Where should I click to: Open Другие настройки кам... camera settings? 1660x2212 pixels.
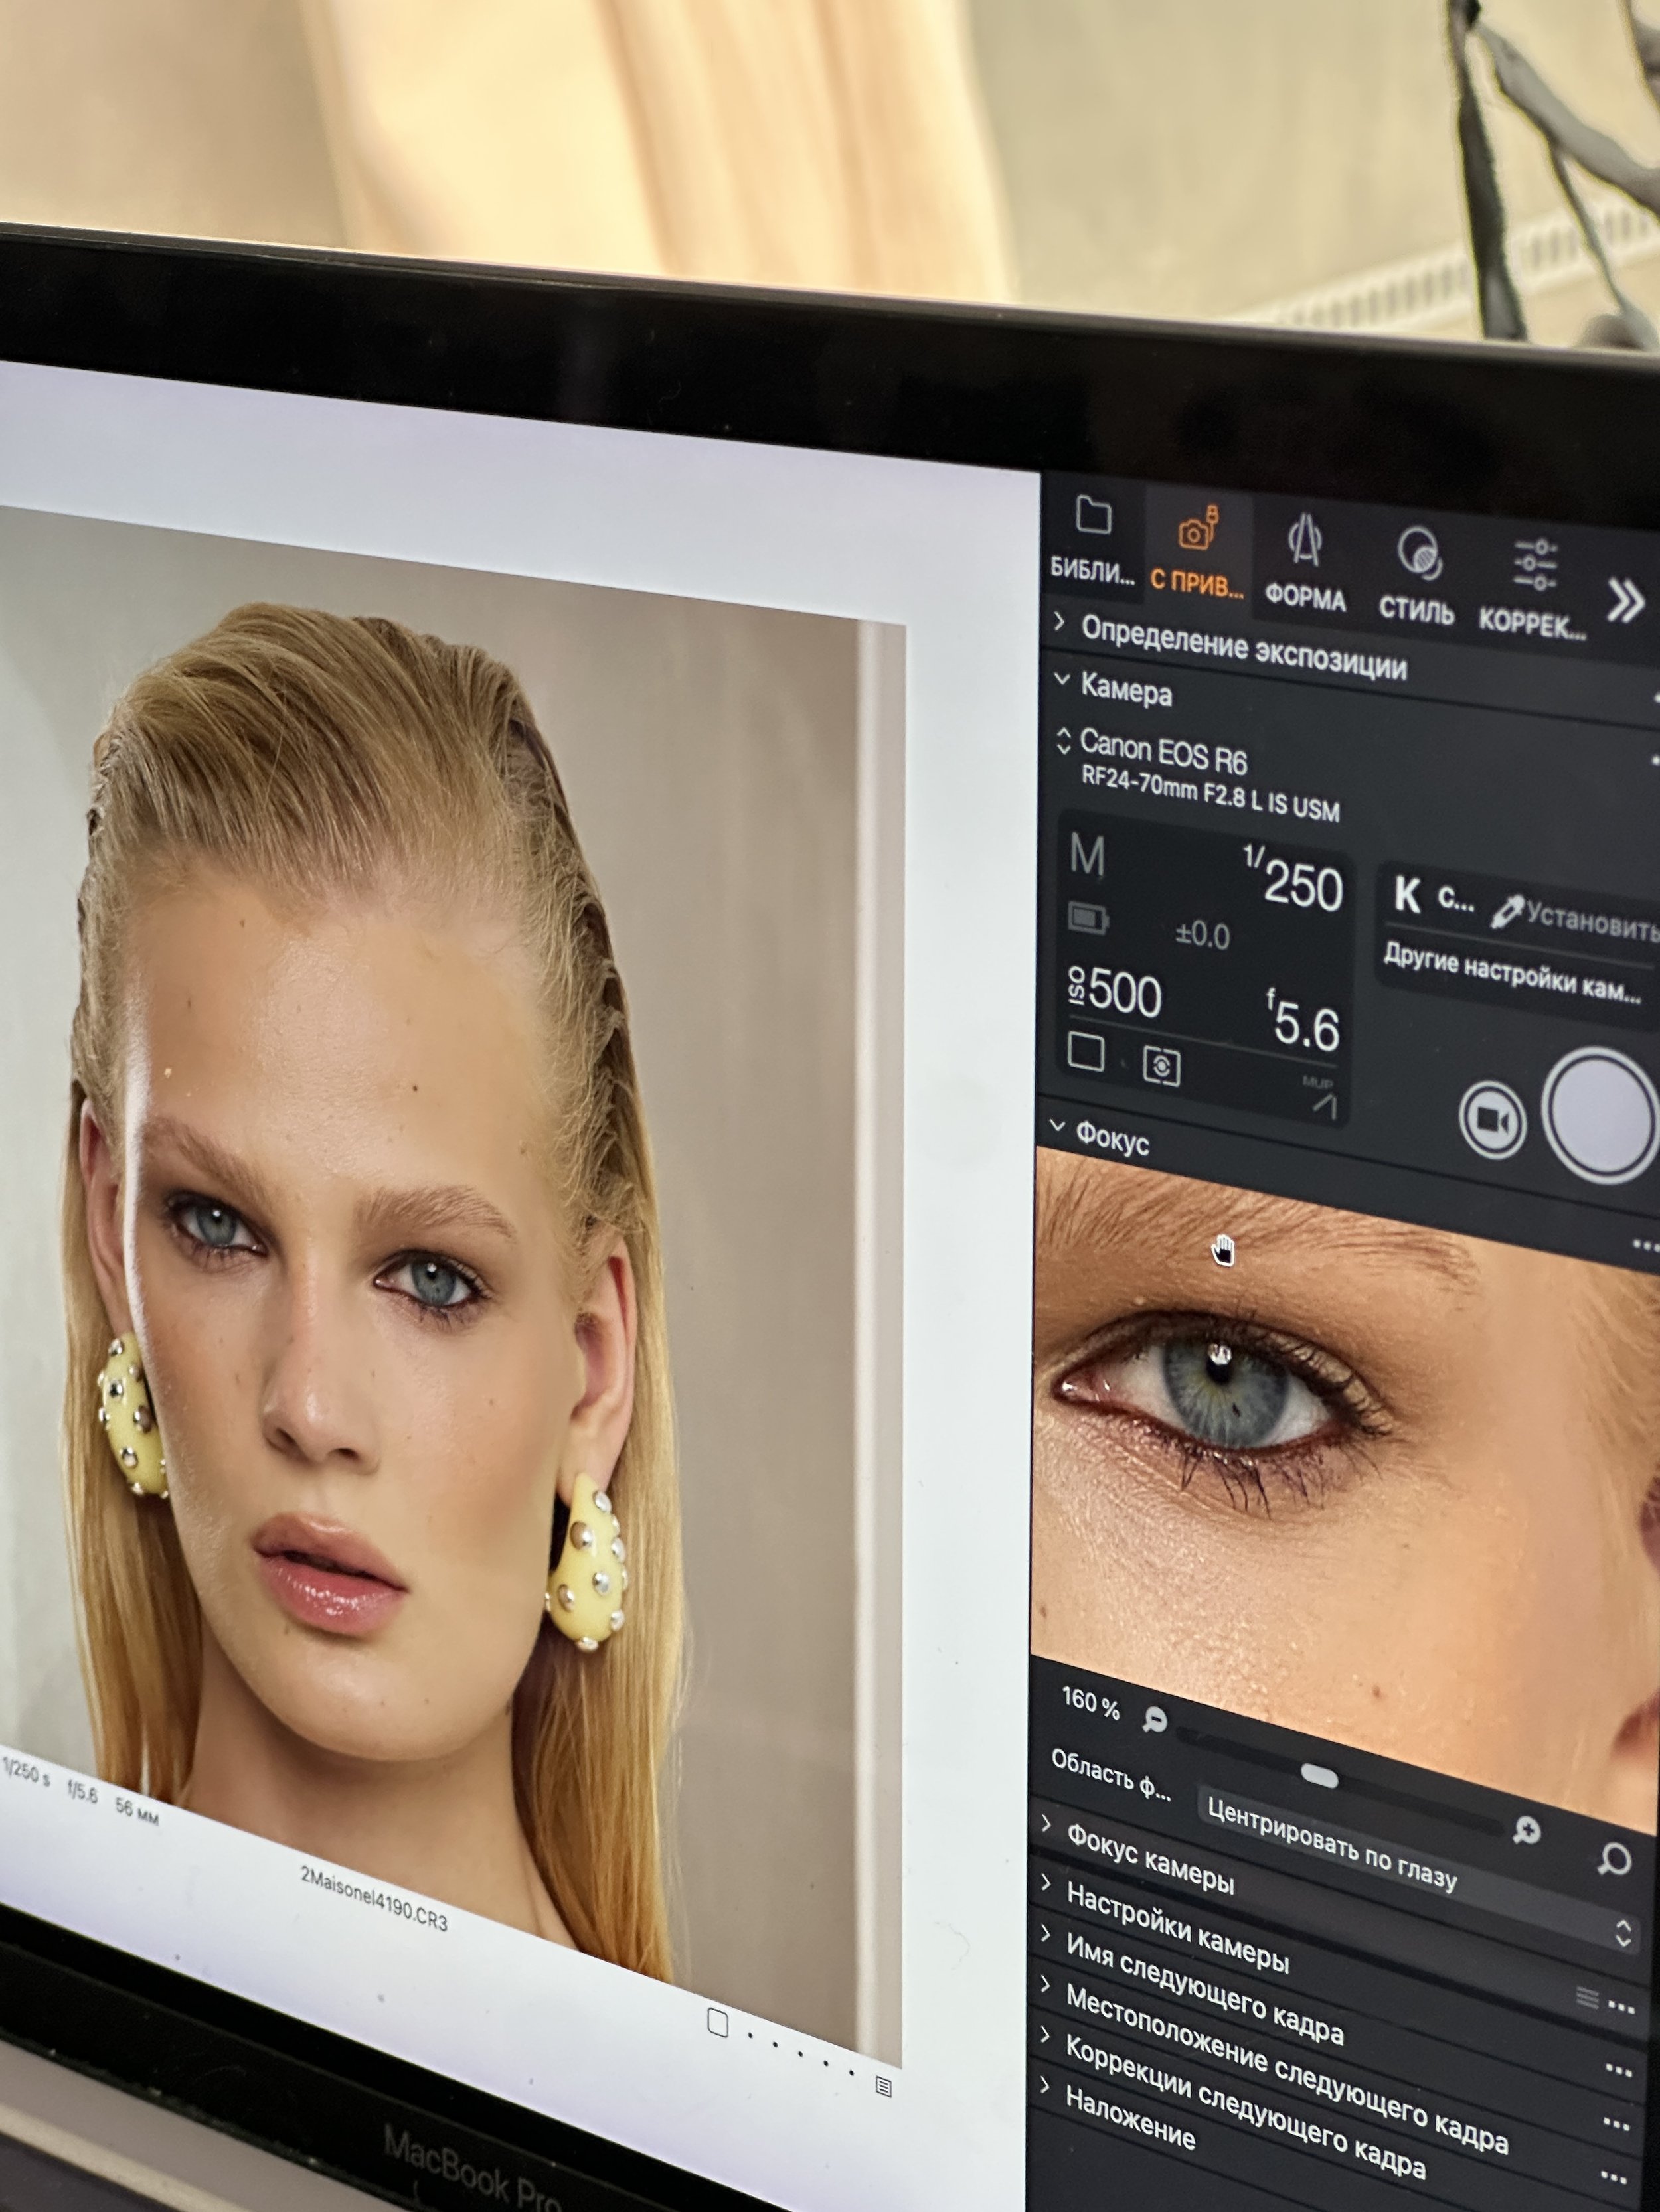coord(1512,973)
